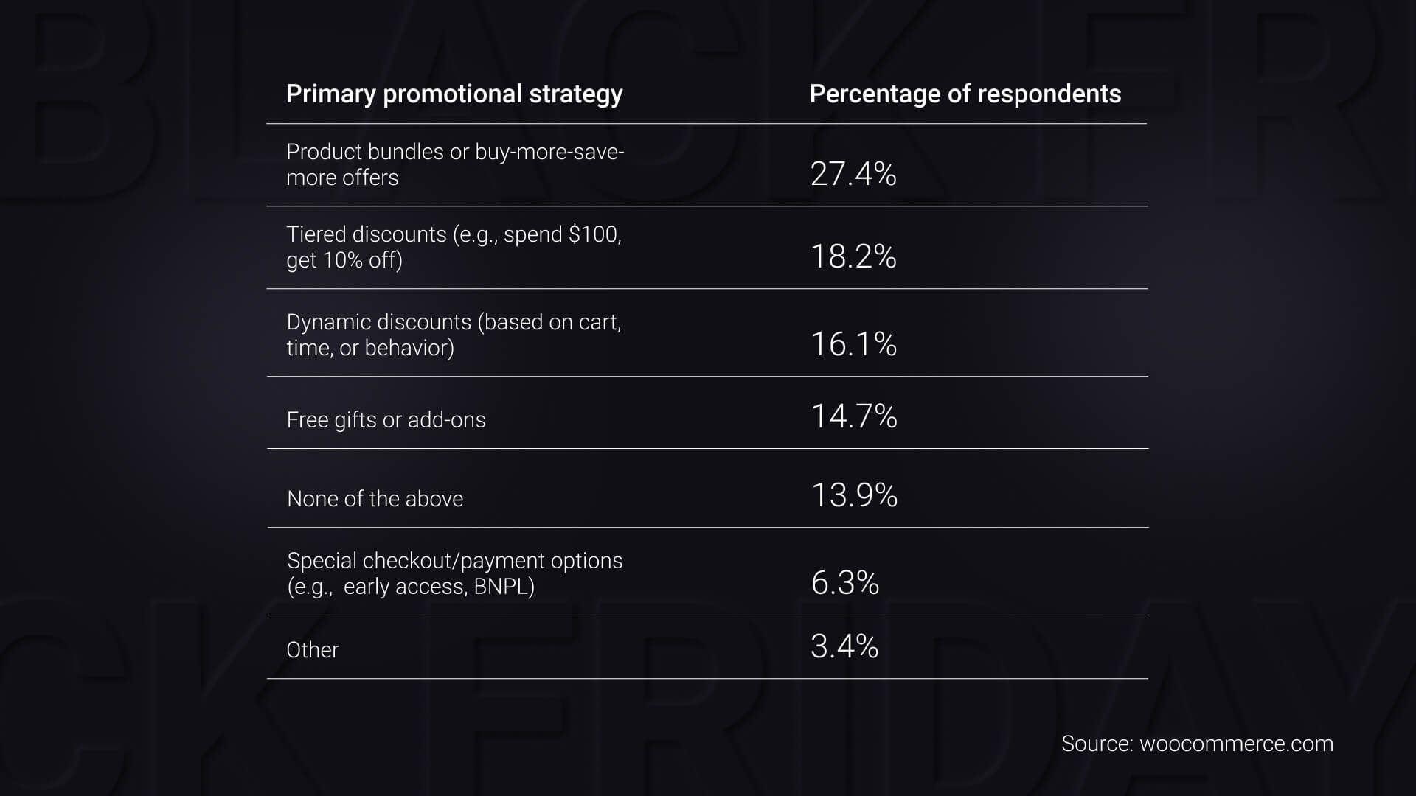Click the "$100" amount in tiered discounts text
This screenshot has width=1416, height=796.
[x=594, y=234]
